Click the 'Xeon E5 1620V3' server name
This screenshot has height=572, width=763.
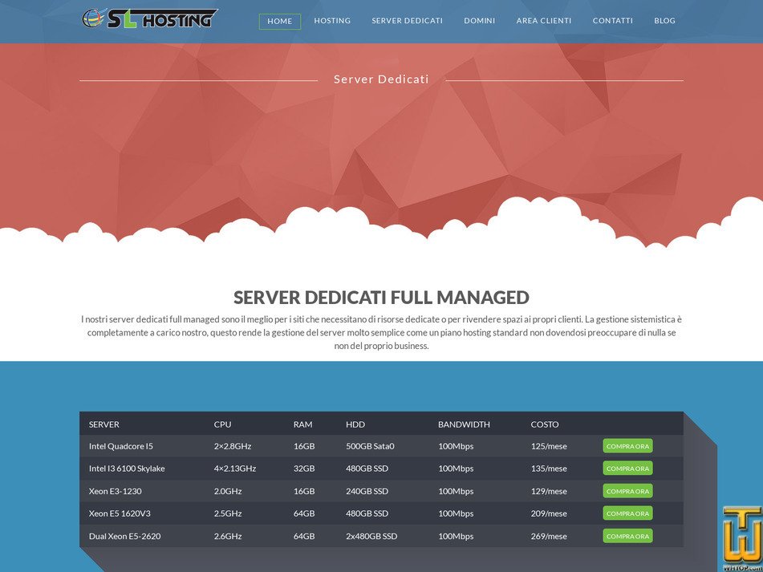point(120,513)
